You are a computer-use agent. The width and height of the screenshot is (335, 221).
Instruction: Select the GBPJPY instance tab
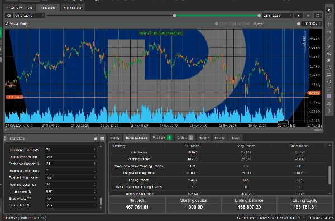(x=20, y=8)
